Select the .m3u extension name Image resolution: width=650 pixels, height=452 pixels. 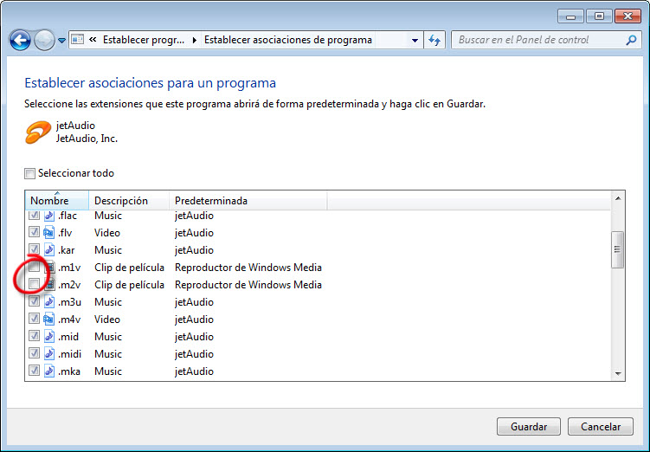[x=69, y=302]
